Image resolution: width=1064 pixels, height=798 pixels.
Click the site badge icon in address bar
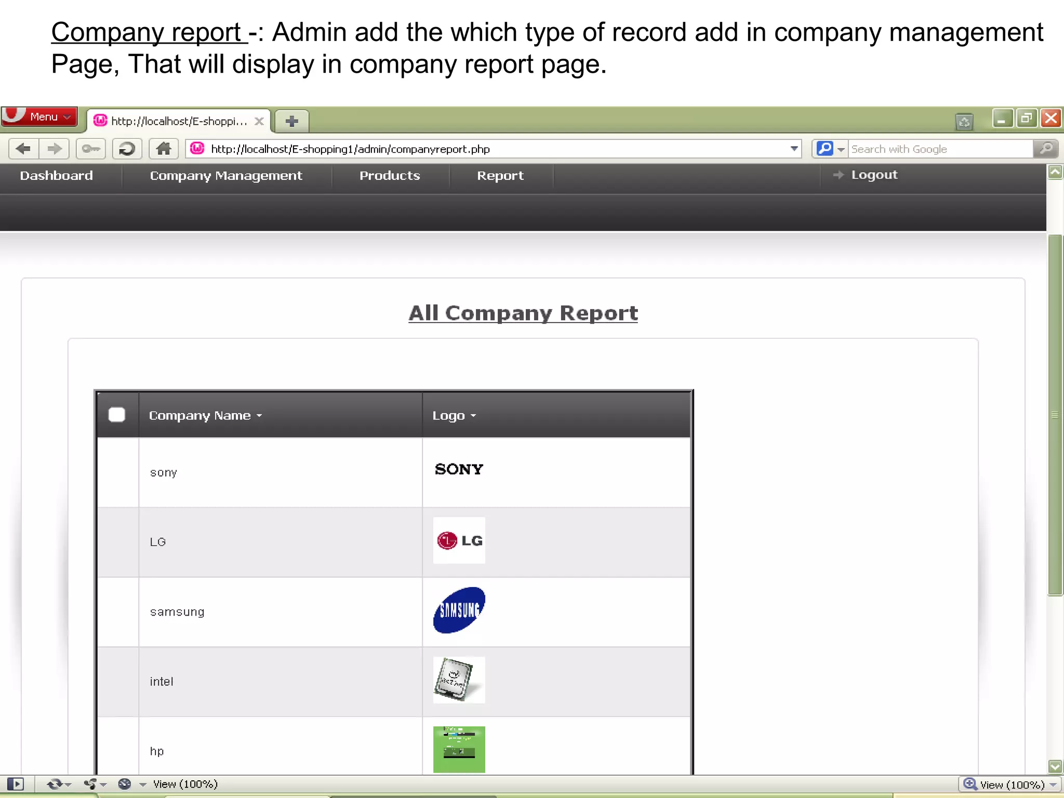click(197, 149)
